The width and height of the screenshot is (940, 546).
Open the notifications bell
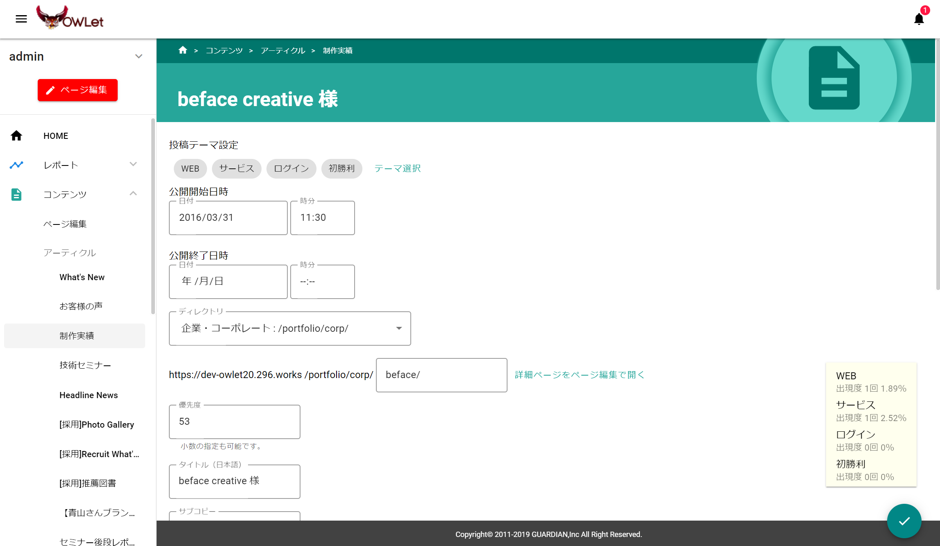[x=919, y=19]
